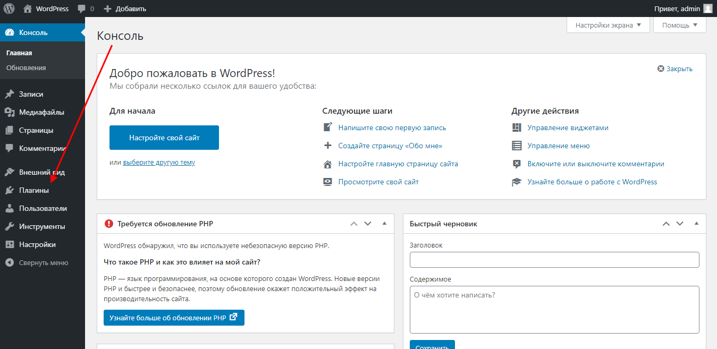This screenshot has height=349, width=717.
Task: Click the Заголовок field in Быстрый черновик
Action: tap(554, 260)
